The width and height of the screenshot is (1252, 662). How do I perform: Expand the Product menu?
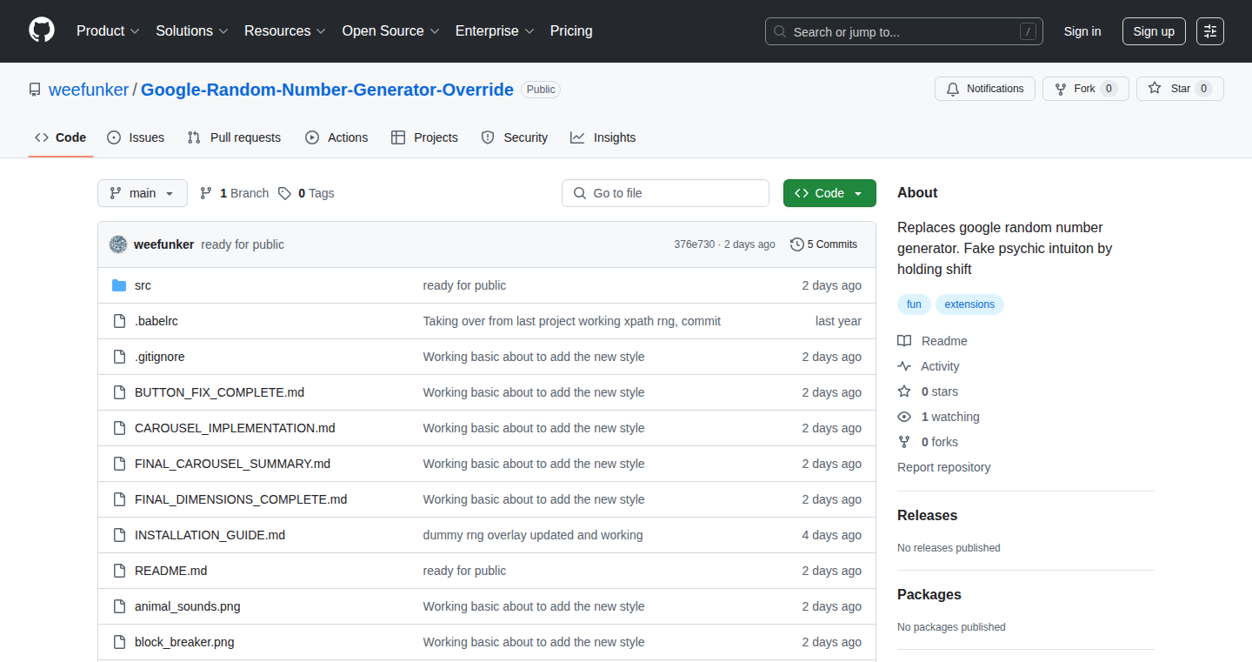point(108,31)
